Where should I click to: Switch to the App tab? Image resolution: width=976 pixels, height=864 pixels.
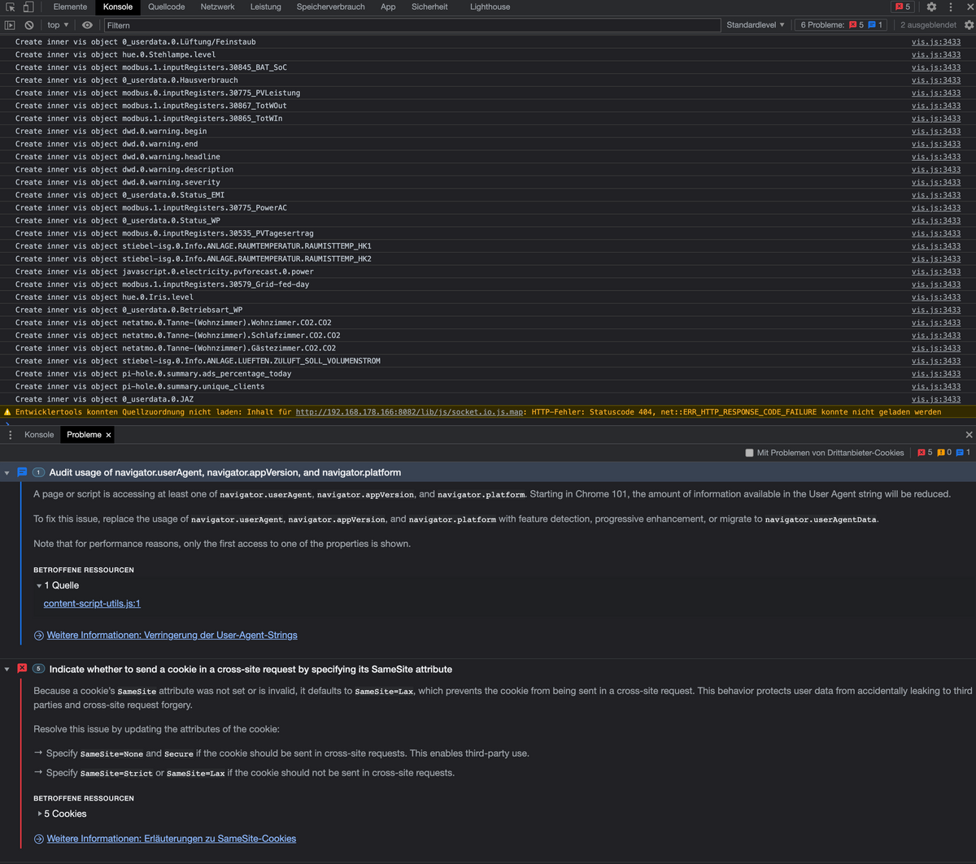[x=388, y=7]
